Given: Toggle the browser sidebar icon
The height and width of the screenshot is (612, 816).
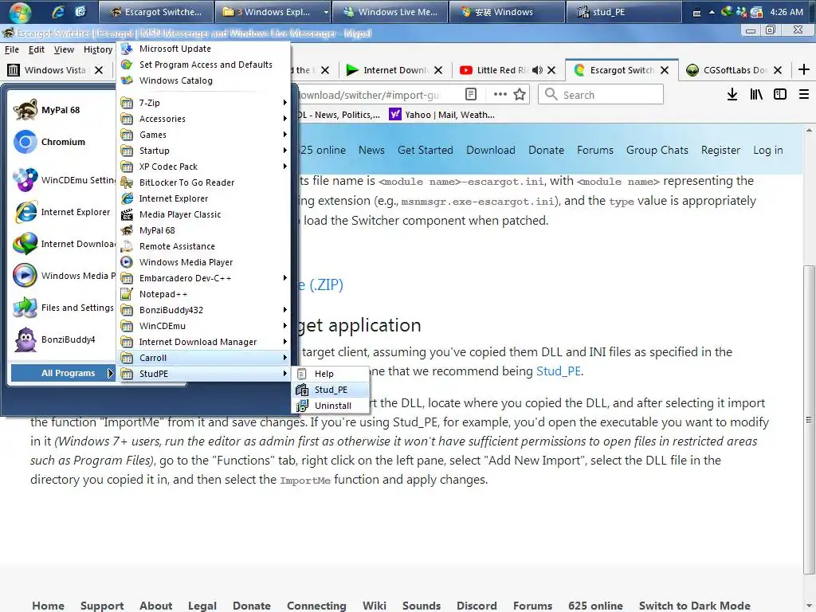Looking at the screenshot, I should tap(779, 94).
